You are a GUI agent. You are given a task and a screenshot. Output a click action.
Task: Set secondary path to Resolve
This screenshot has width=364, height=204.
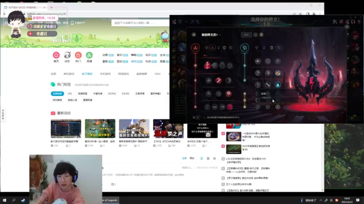(x=272, y=48)
